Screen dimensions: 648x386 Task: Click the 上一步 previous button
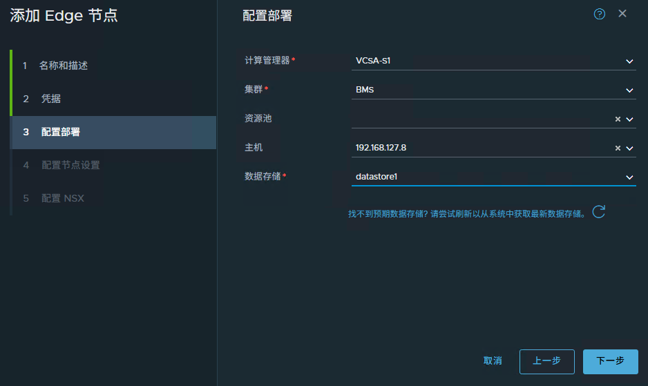[x=546, y=361]
